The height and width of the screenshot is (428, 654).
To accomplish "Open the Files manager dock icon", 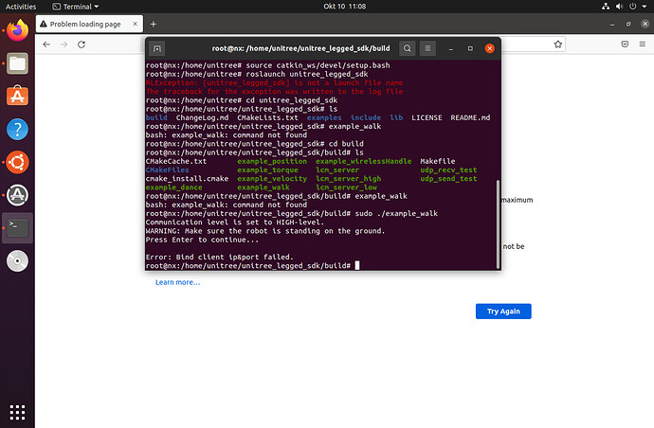I will [17, 63].
